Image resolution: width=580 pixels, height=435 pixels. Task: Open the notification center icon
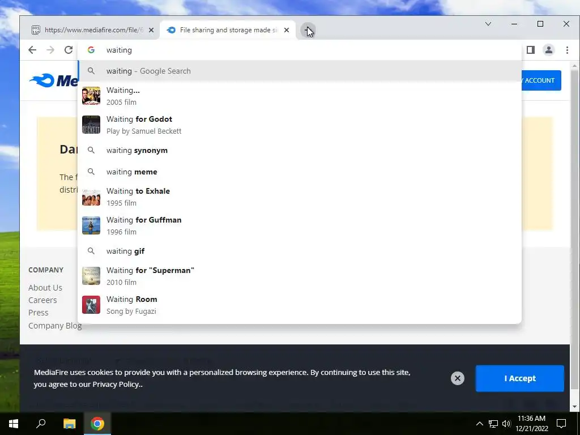click(561, 424)
